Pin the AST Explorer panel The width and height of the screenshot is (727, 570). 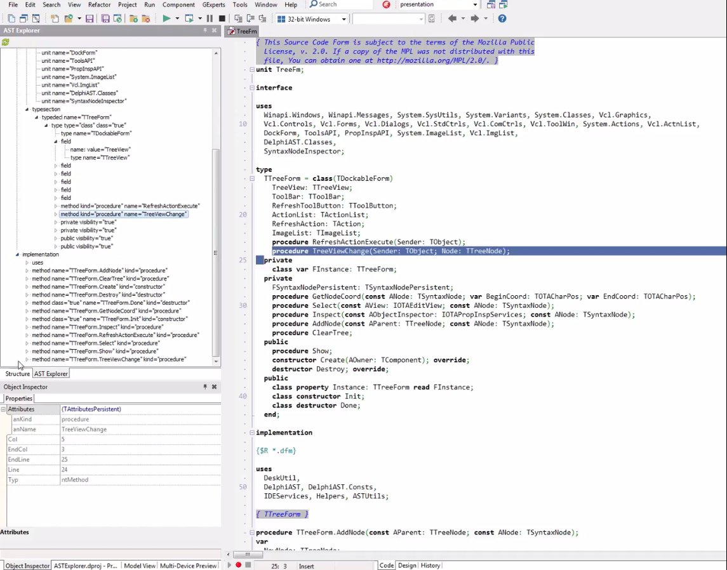point(205,30)
